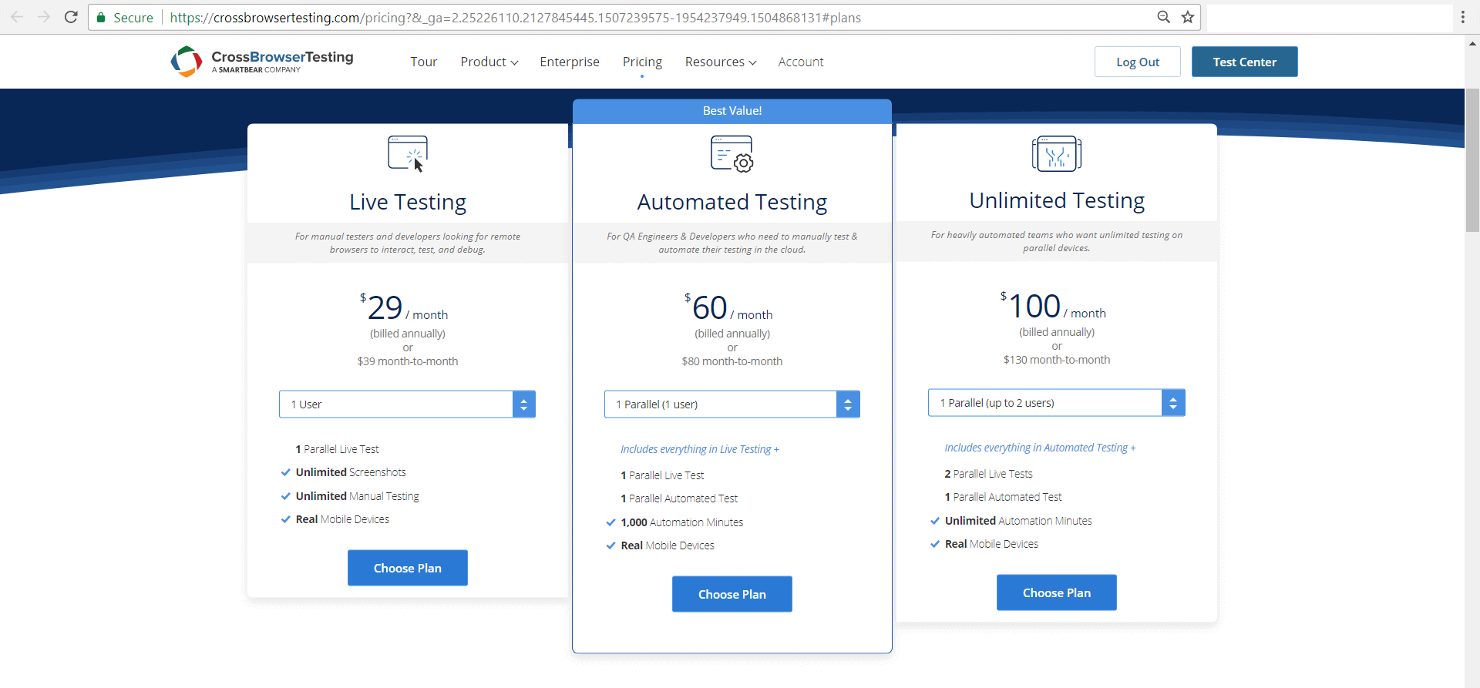Open the Tour nav item
1480x688 pixels.
424,62
